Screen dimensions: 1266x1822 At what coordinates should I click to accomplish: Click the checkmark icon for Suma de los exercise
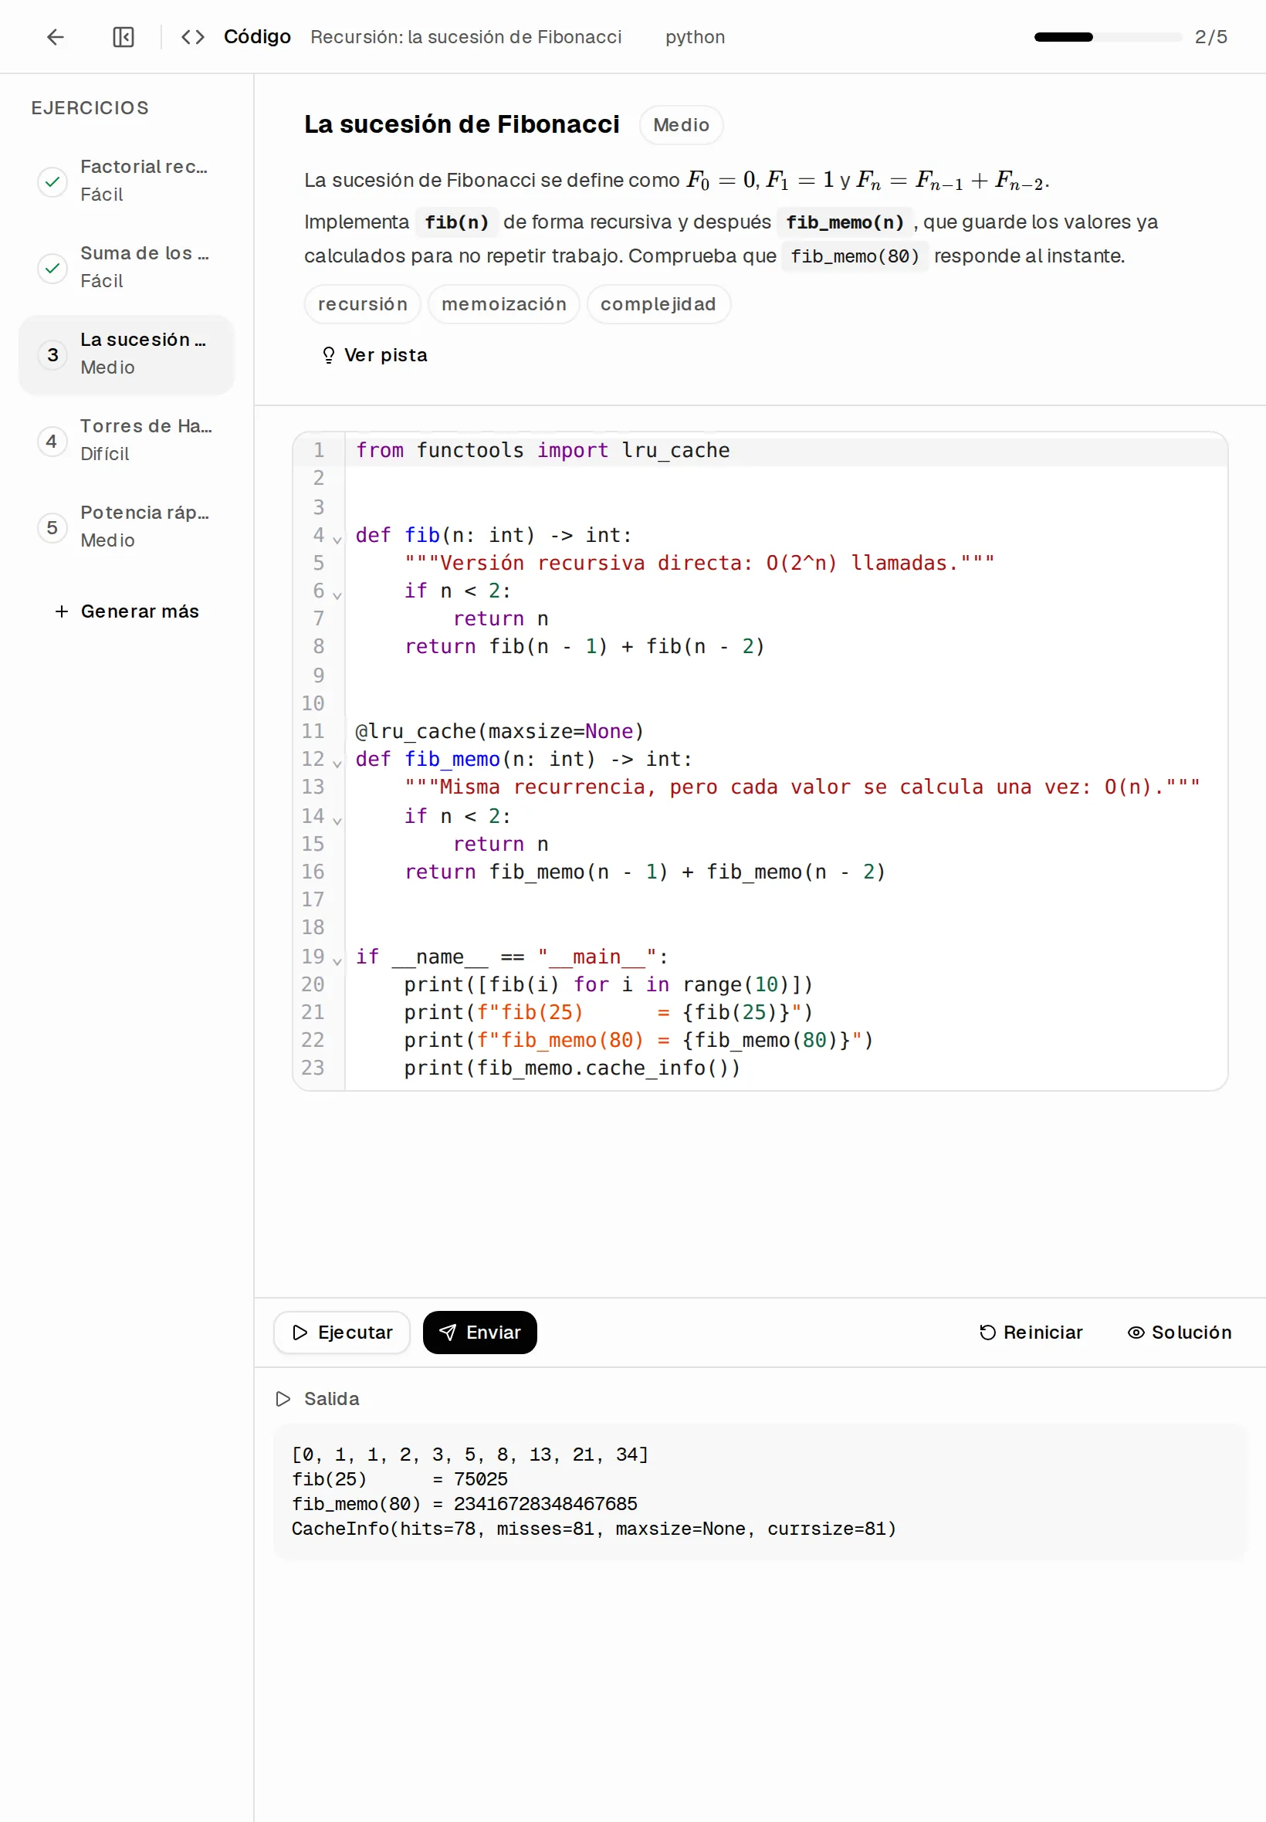point(52,268)
